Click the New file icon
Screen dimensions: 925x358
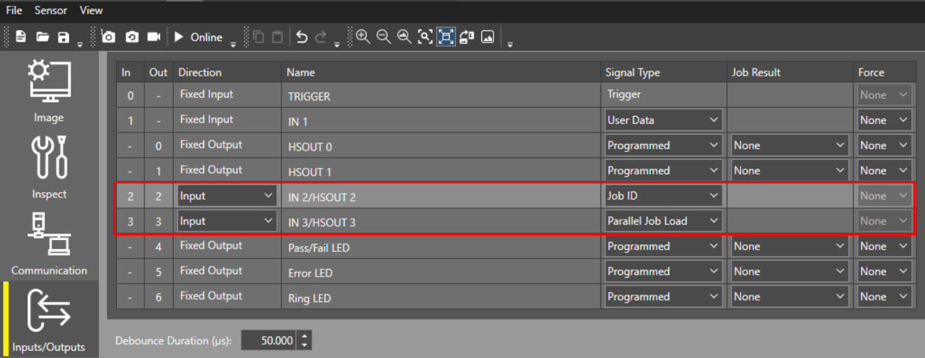click(x=21, y=37)
